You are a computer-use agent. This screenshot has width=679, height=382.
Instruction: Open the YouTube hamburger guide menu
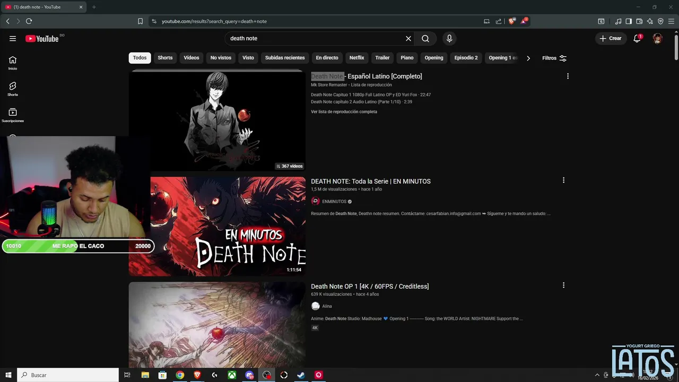coord(13,38)
